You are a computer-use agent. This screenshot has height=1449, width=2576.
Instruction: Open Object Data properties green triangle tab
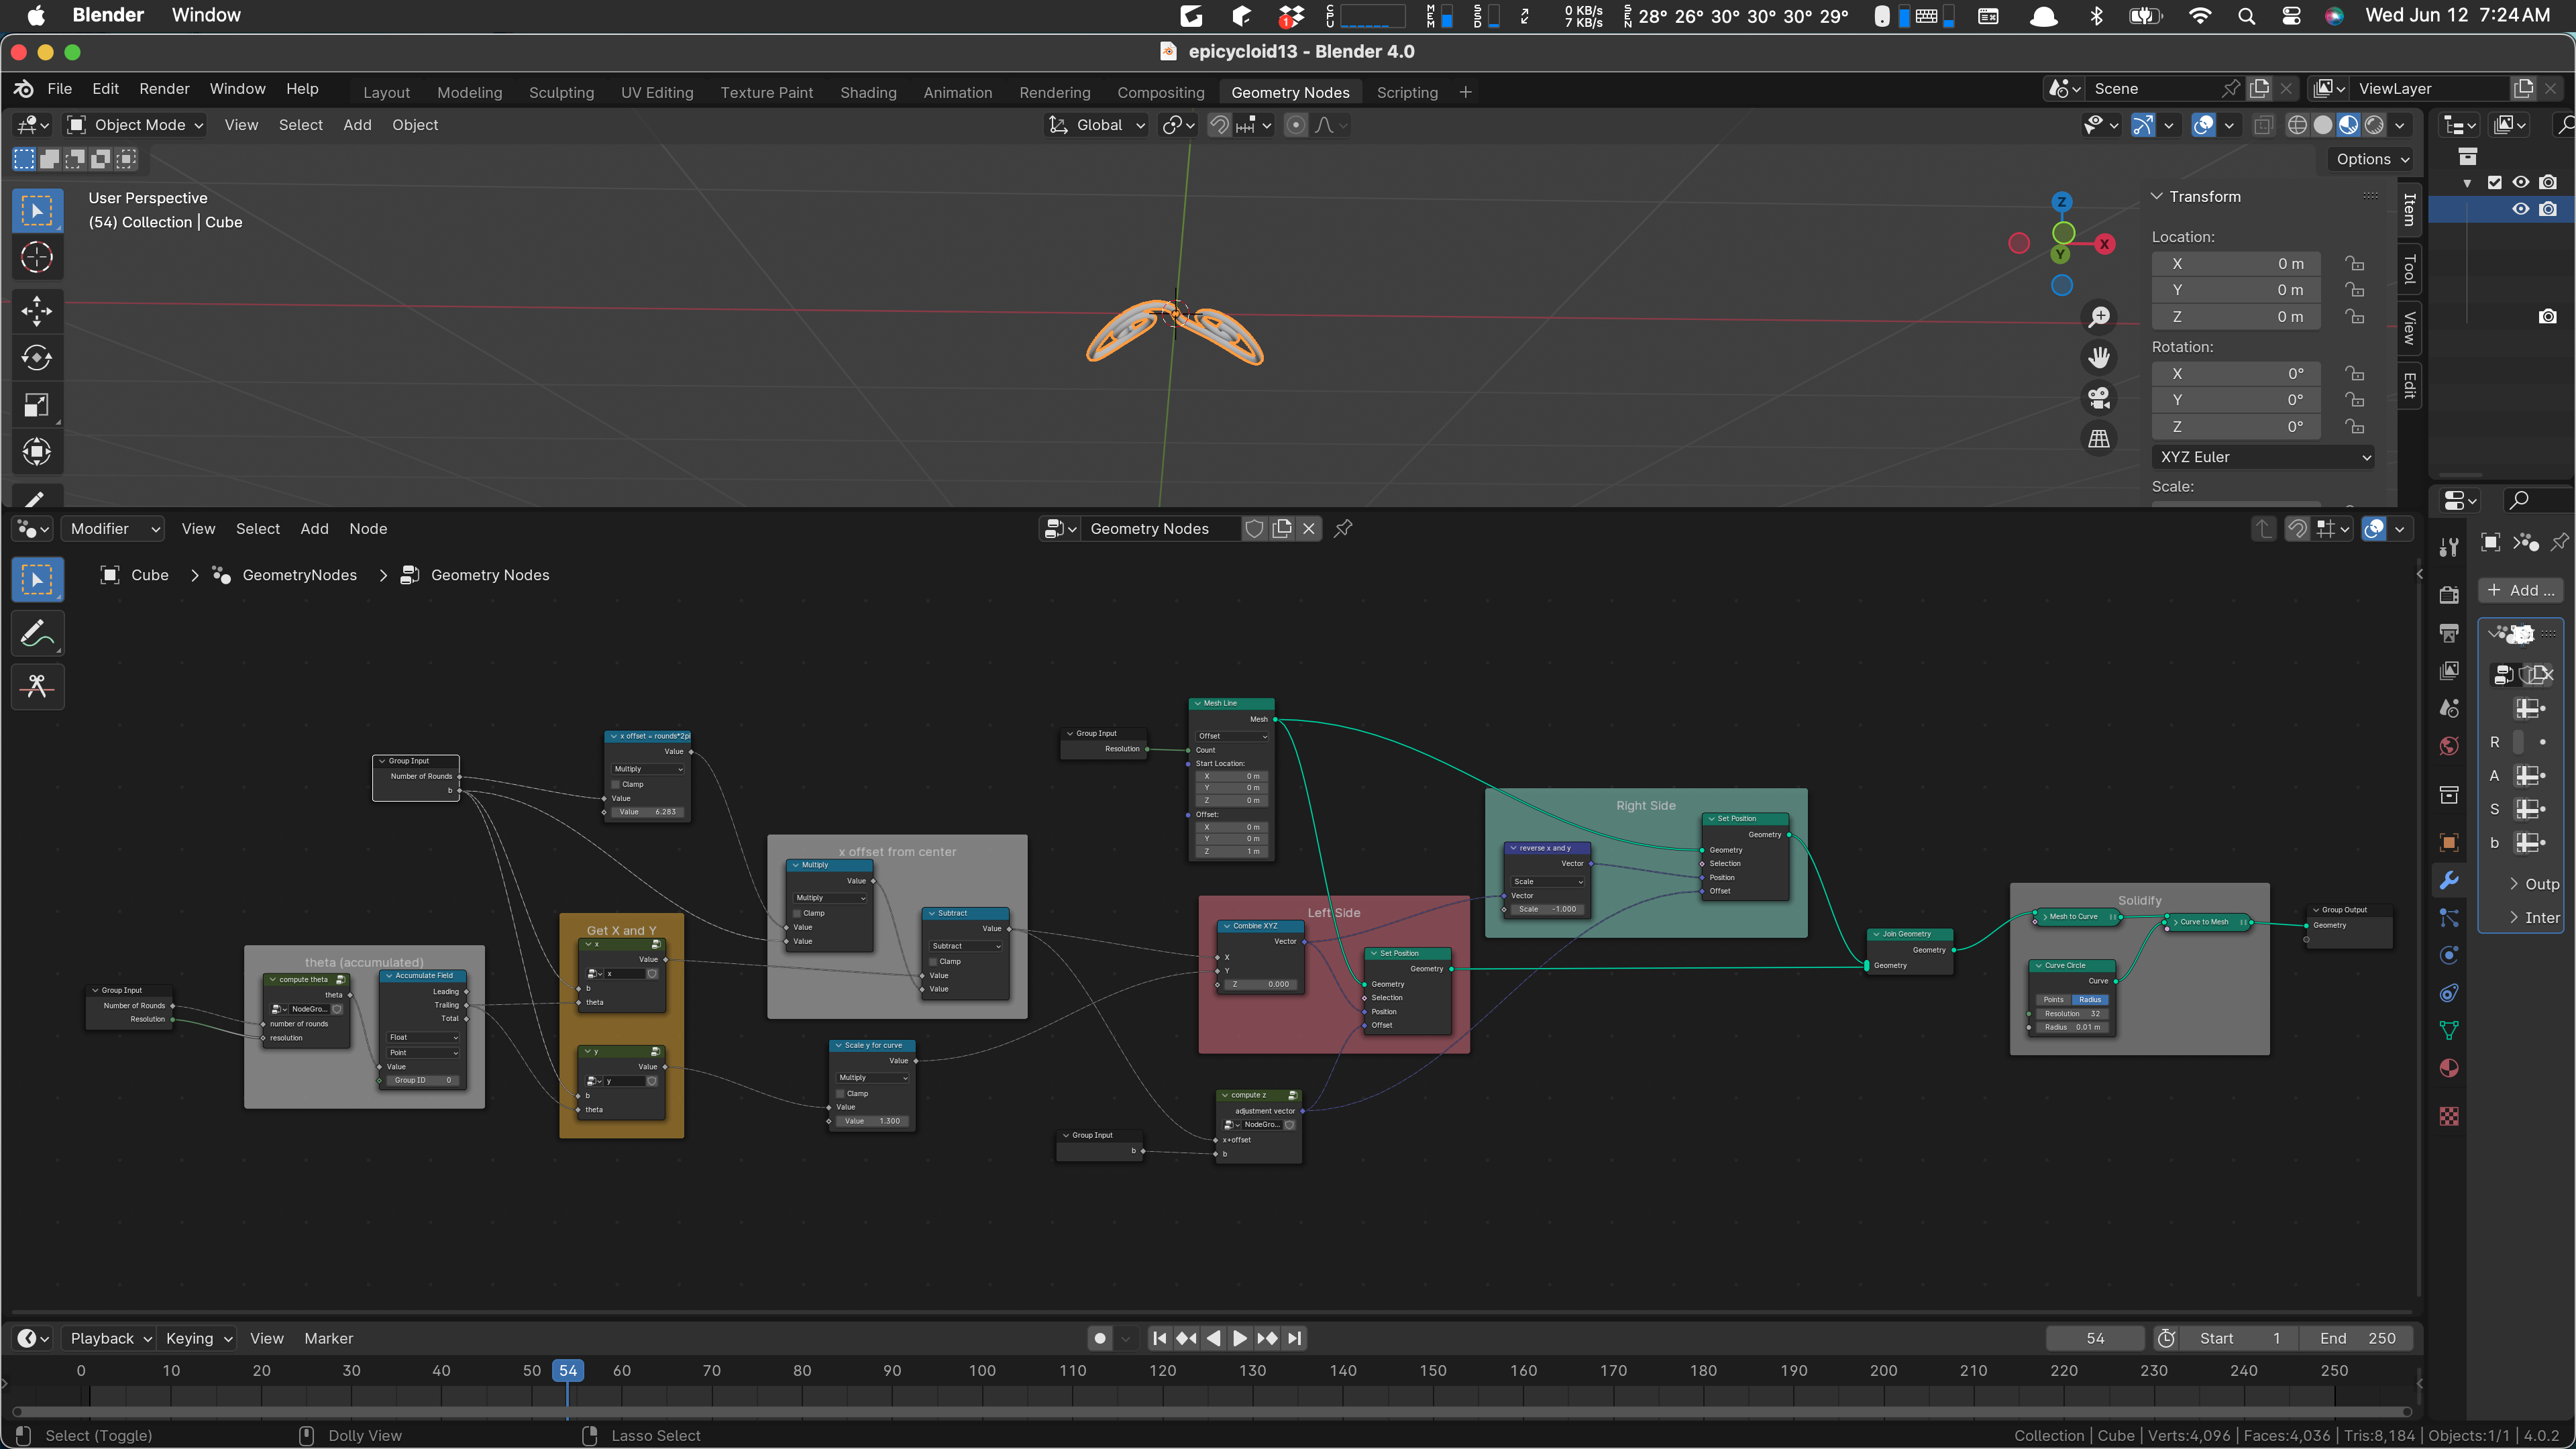(x=2449, y=1031)
